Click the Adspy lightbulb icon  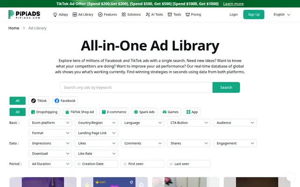coord(55,14)
